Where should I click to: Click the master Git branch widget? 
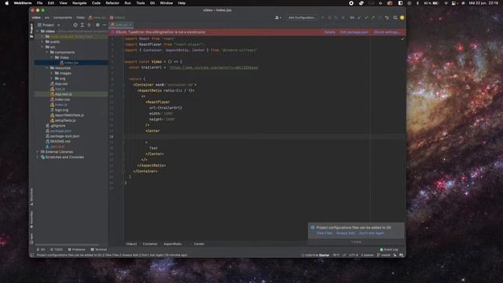coord(384,255)
